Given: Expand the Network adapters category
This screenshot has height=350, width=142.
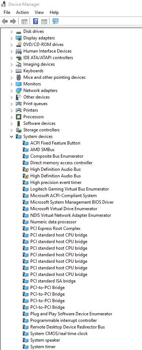Looking at the screenshot, I should [x=11, y=91].
